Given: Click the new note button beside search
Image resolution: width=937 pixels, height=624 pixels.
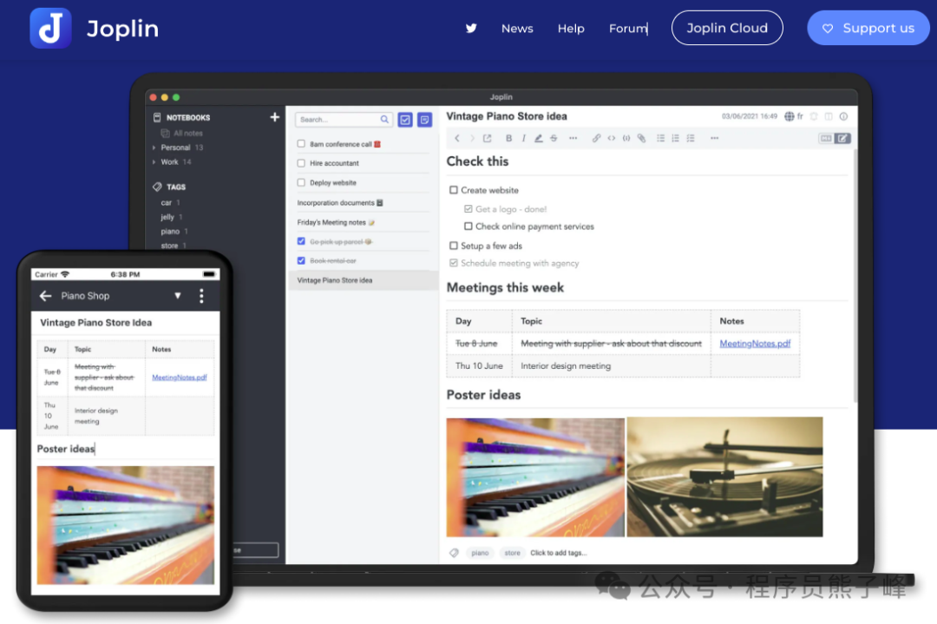Looking at the screenshot, I should [x=425, y=120].
